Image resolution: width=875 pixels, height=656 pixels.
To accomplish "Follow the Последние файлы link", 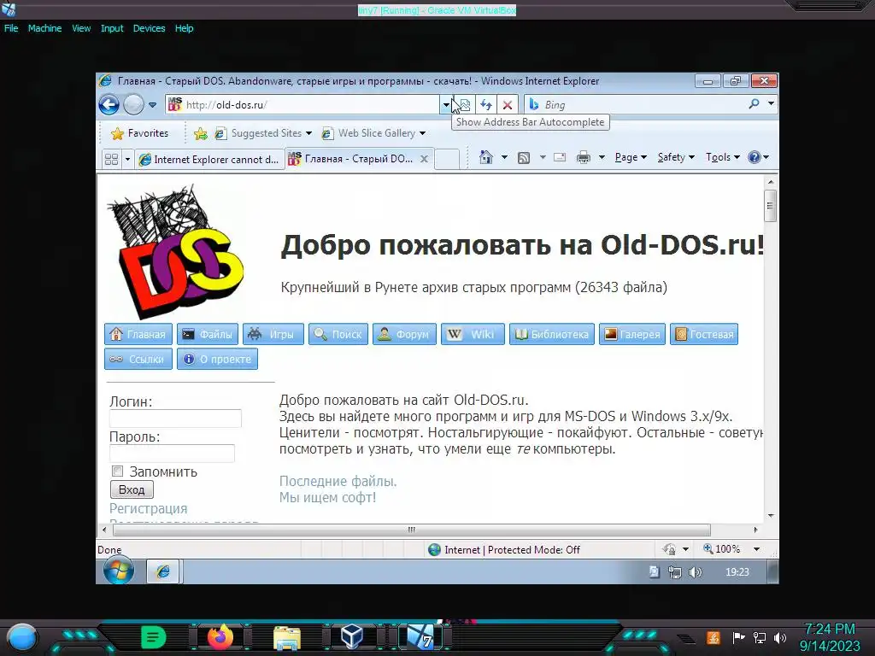I will [x=338, y=481].
